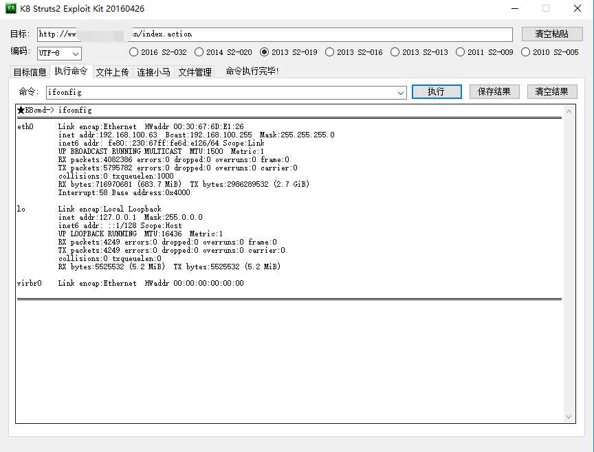This screenshot has width=594, height=452.
Task: Close the K8 Struts2 Exploit Kit window
Action: click(577, 8)
